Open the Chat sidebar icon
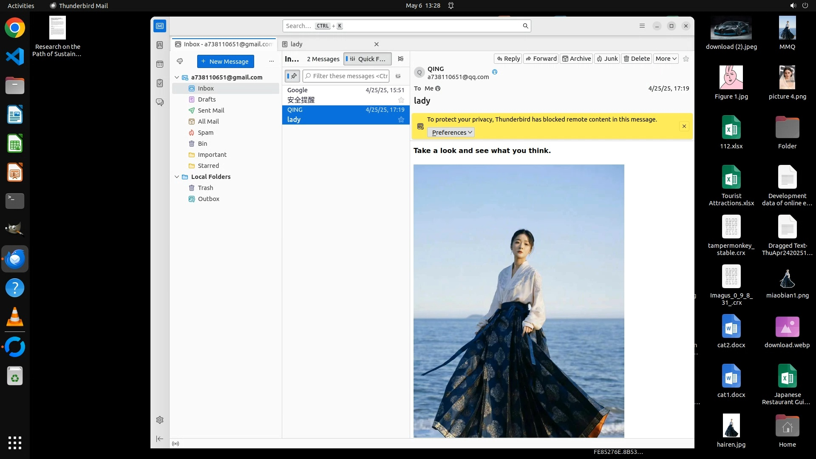Image resolution: width=816 pixels, height=459 pixels. (160, 102)
